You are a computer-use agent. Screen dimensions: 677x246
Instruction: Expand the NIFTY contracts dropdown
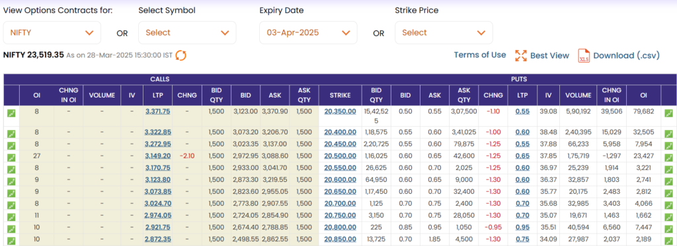pyautogui.click(x=52, y=33)
